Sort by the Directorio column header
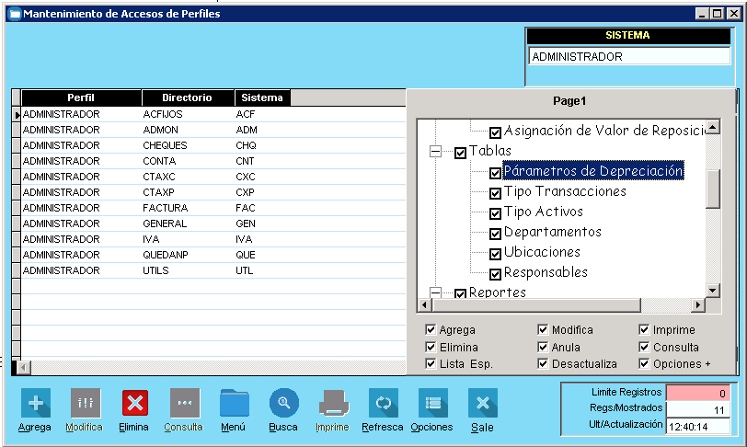 (187, 97)
